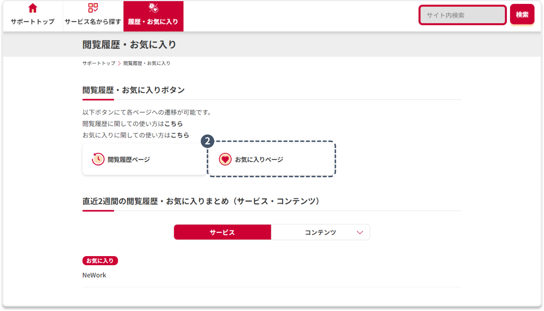Click the clock-heart icon above 履歴・お気に入り

tap(153, 8)
